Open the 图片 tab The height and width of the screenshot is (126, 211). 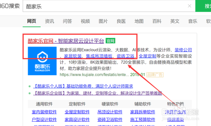pyautogui.click(x=103, y=21)
